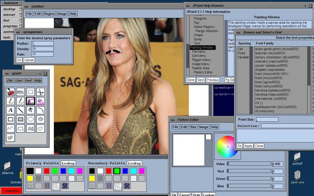Activate the Spray can tool
This screenshot has height=196, width=314.
pos(30,101)
